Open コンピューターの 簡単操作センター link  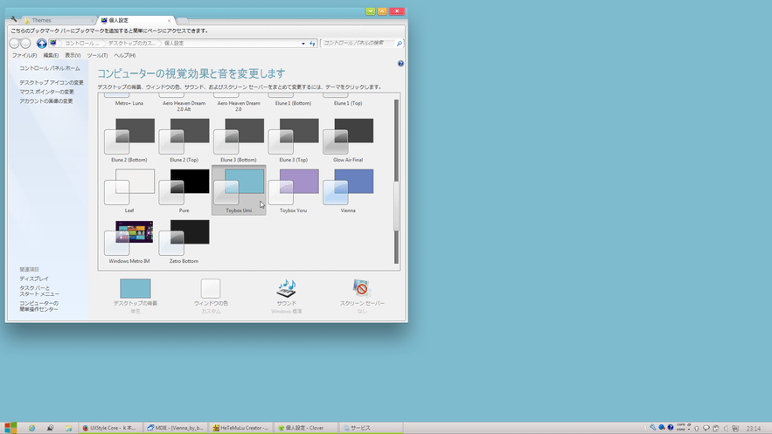[38, 307]
